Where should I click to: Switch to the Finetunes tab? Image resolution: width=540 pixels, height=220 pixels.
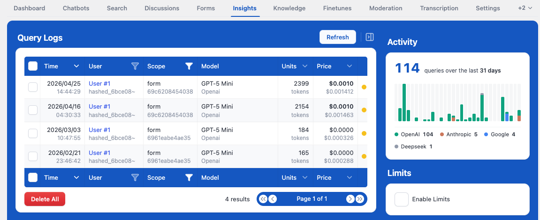coord(337,8)
